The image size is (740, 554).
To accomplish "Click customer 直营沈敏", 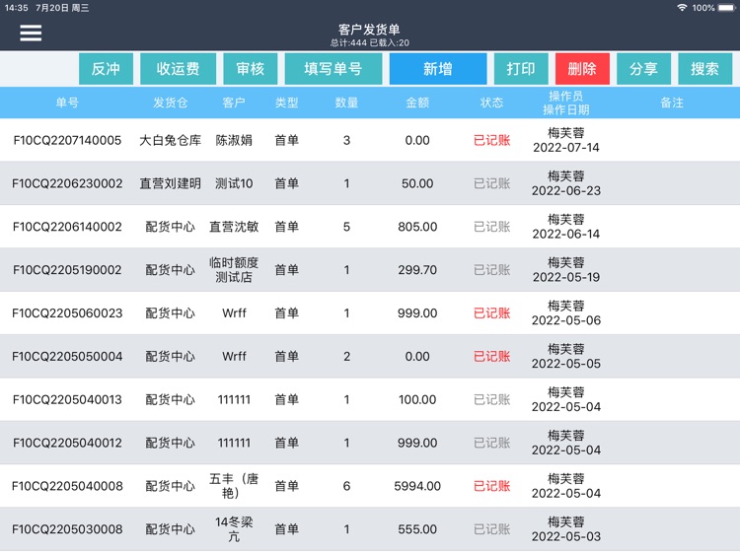I will [234, 227].
